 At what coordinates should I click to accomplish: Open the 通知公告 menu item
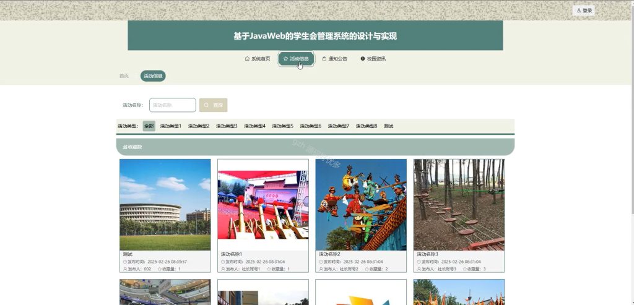pyautogui.click(x=334, y=59)
